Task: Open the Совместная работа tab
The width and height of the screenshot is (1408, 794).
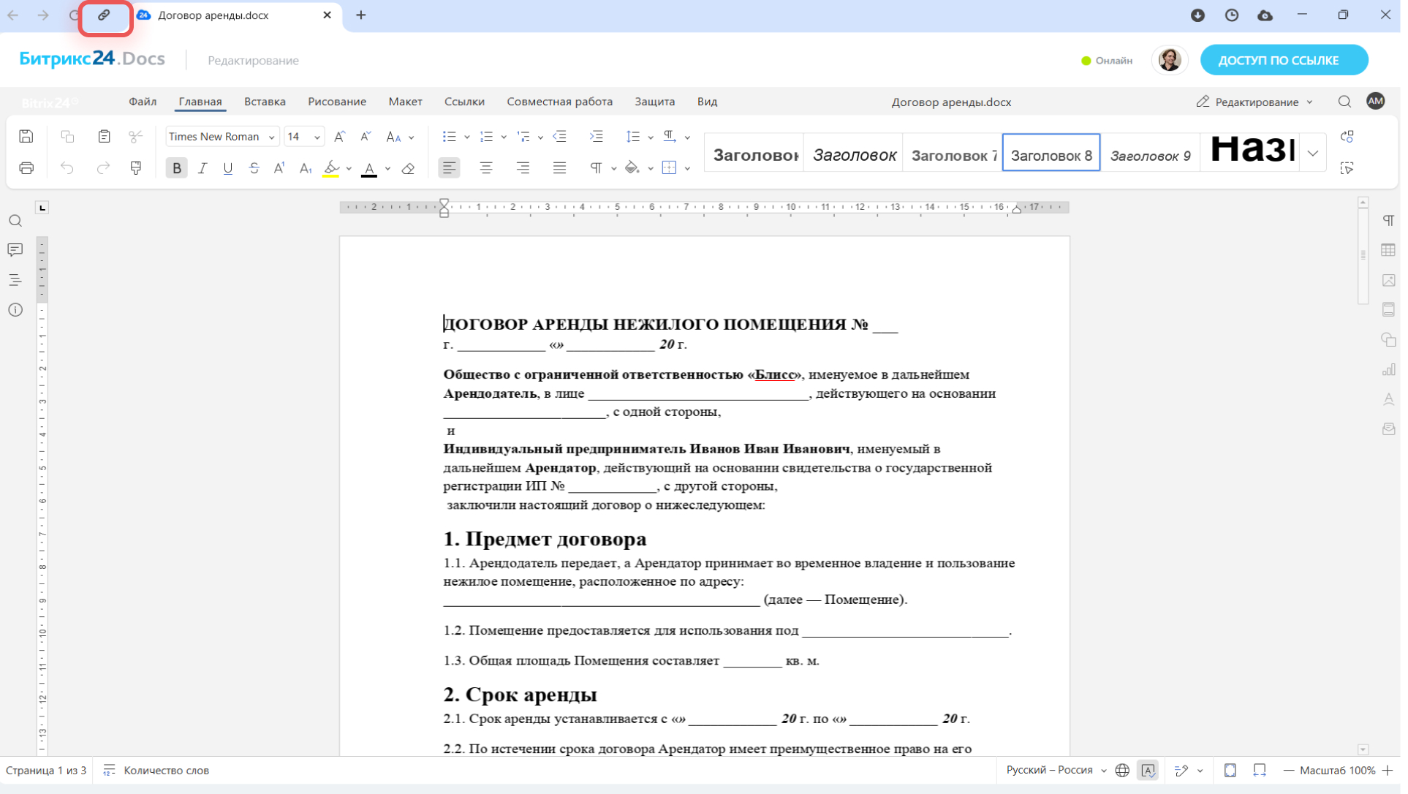Action: coord(559,102)
